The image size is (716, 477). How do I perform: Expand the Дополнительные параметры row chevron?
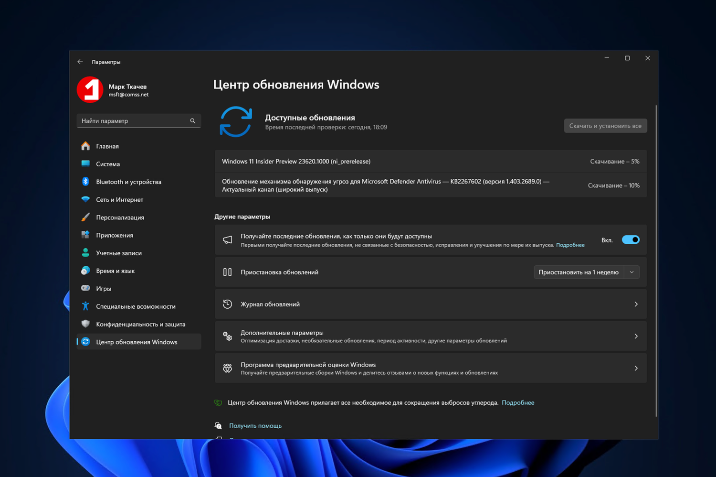click(x=636, y=336)
